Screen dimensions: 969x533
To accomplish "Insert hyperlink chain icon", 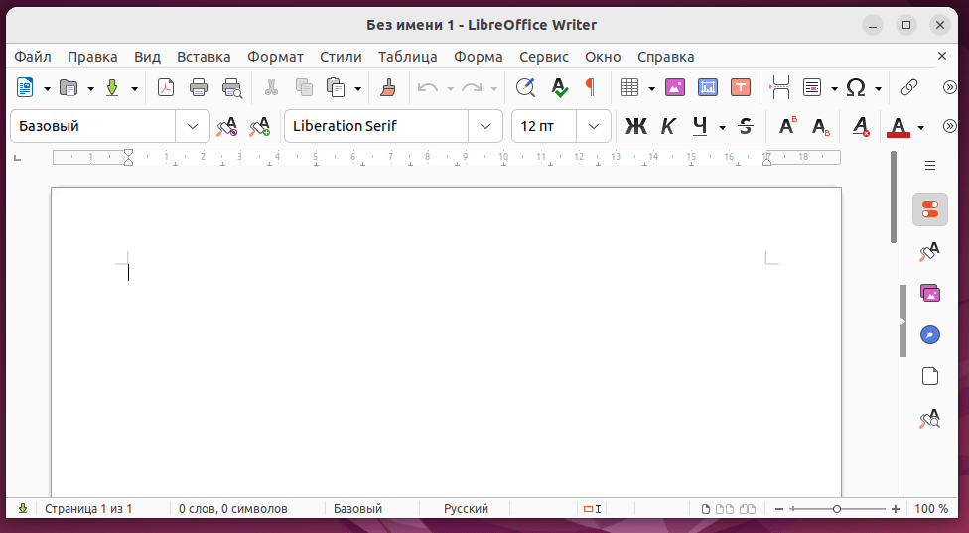I will click(909, 87).
